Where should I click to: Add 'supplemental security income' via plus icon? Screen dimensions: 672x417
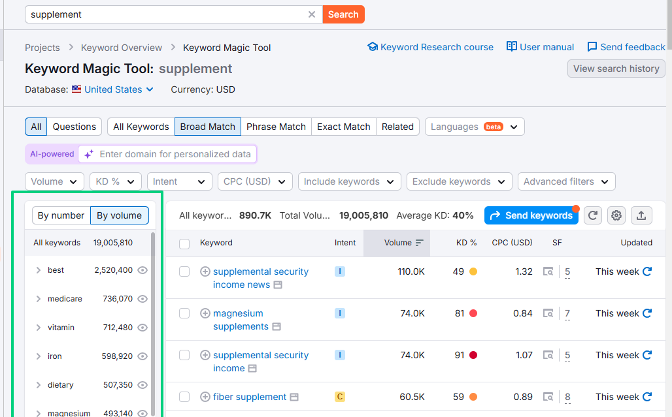point(205,355)
